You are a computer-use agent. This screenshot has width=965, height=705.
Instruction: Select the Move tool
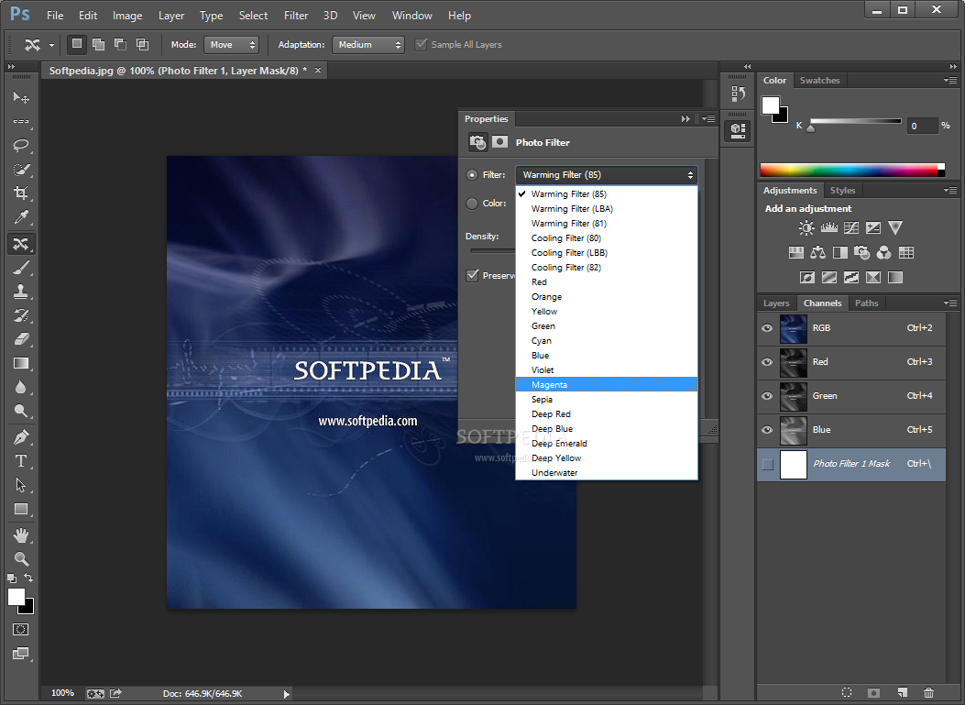[21, 97]
